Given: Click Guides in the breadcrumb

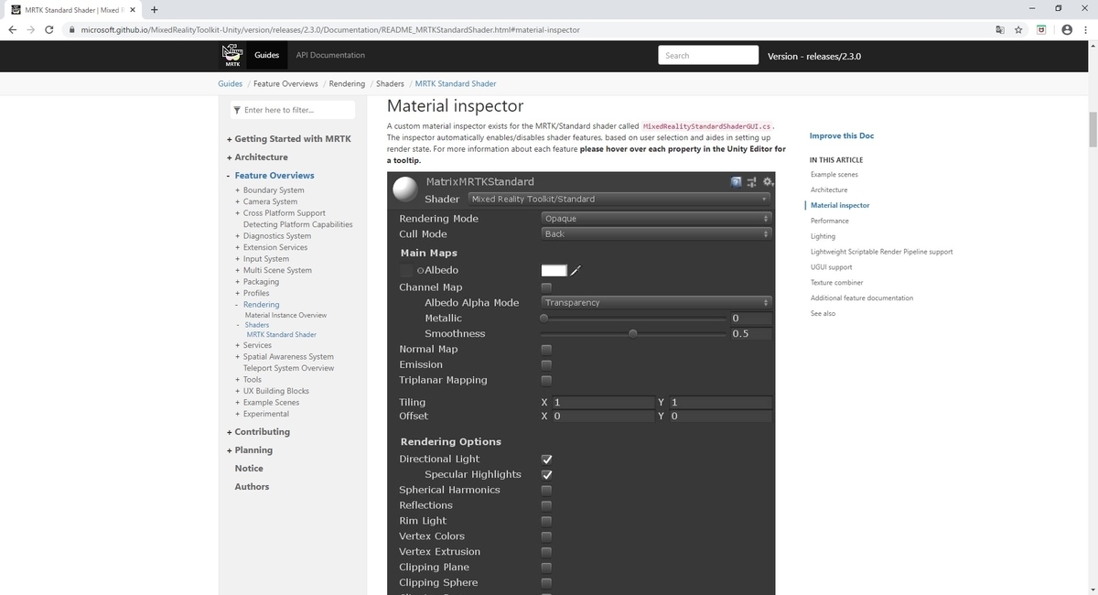Looking at the screenshot, I should click(x=230, y=83).
